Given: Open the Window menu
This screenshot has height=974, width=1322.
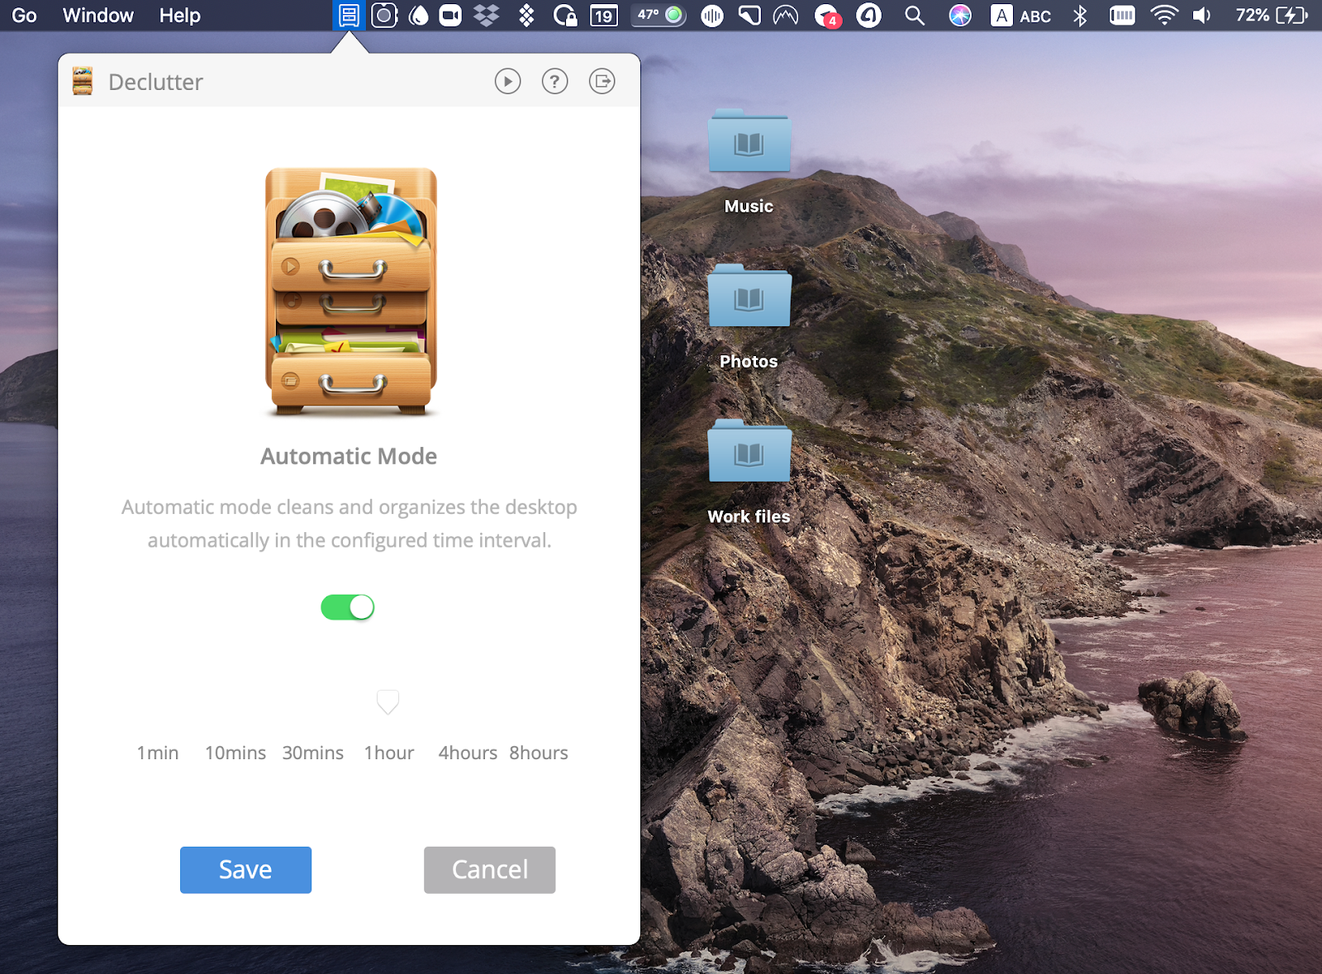Looking at the screenshot, I should click(x=97, y=15).
